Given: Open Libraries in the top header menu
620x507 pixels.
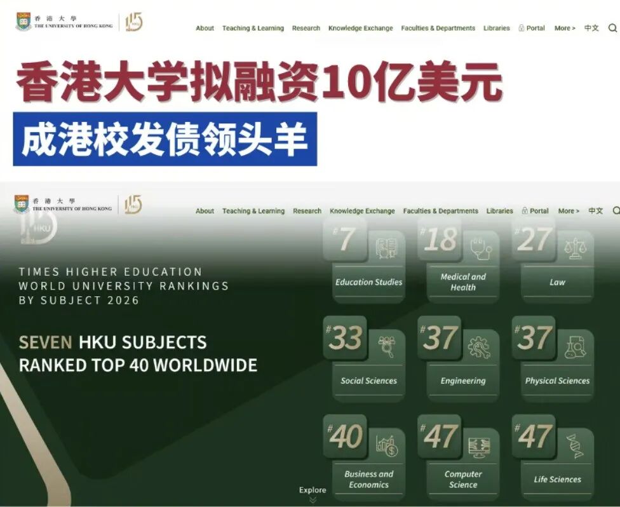Looking at the screenshot, I should tap(497, 28).
